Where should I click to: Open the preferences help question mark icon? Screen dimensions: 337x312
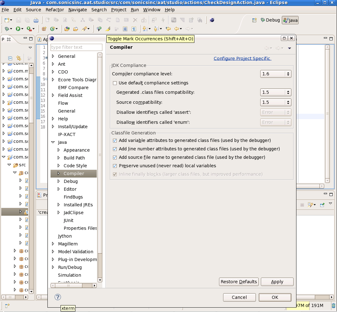pos(58,297)
